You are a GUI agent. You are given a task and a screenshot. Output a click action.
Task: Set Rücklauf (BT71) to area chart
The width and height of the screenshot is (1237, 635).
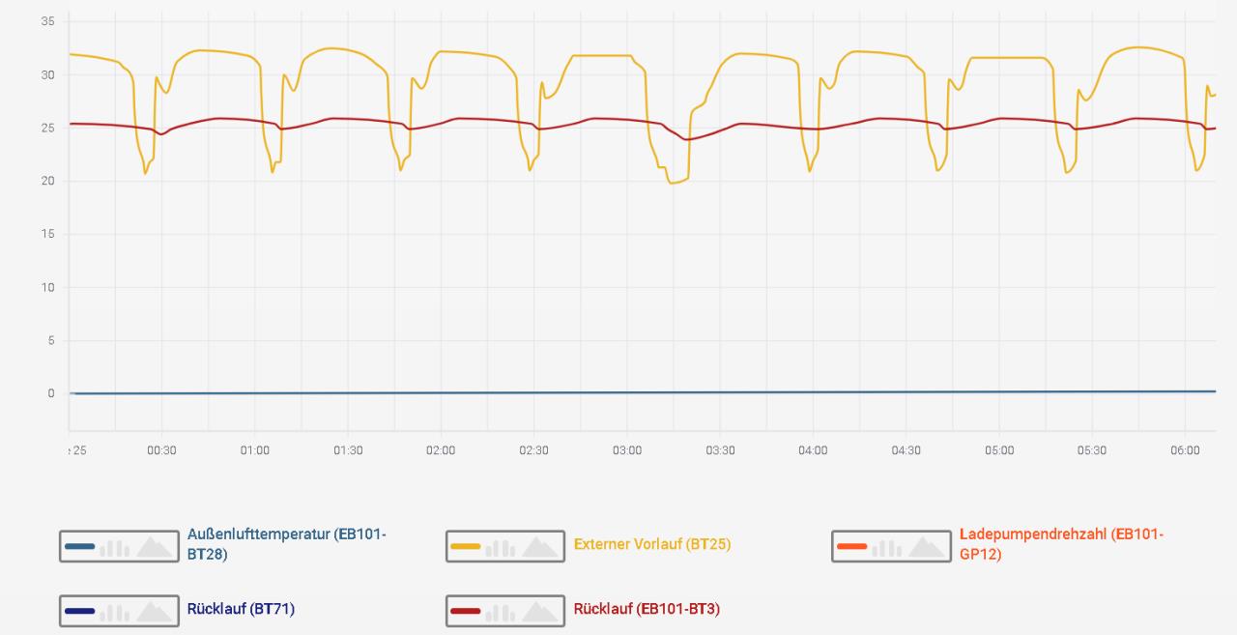pos(155,612)
